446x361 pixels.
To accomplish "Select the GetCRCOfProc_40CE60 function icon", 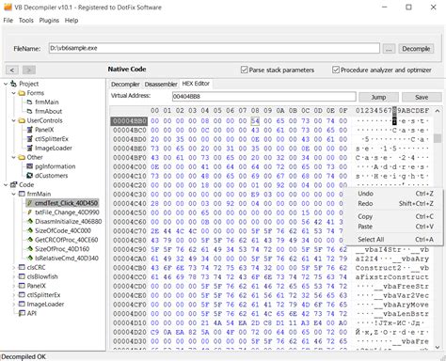I will pyautogui.click(x=30, y=240).
